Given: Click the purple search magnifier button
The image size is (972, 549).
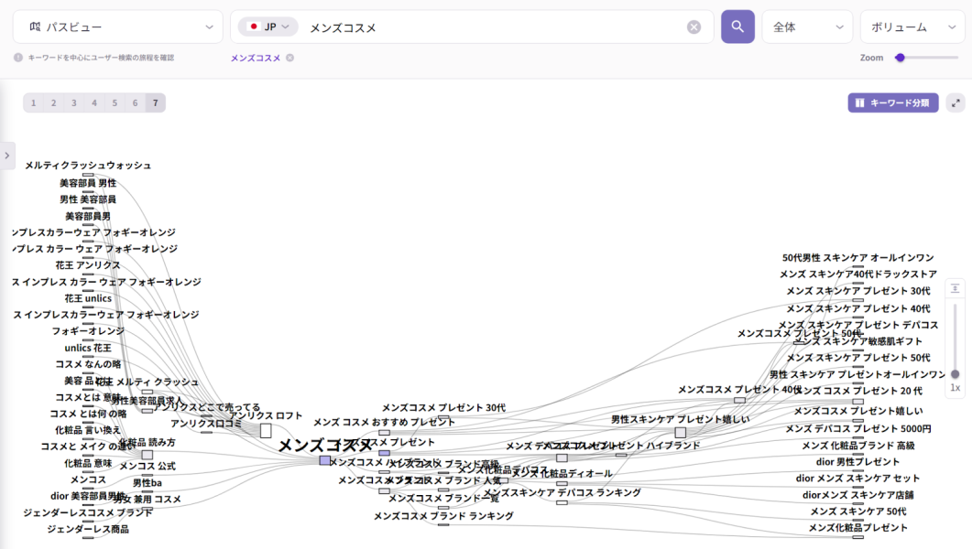Looking at the screenshot, I should point(737,27).
